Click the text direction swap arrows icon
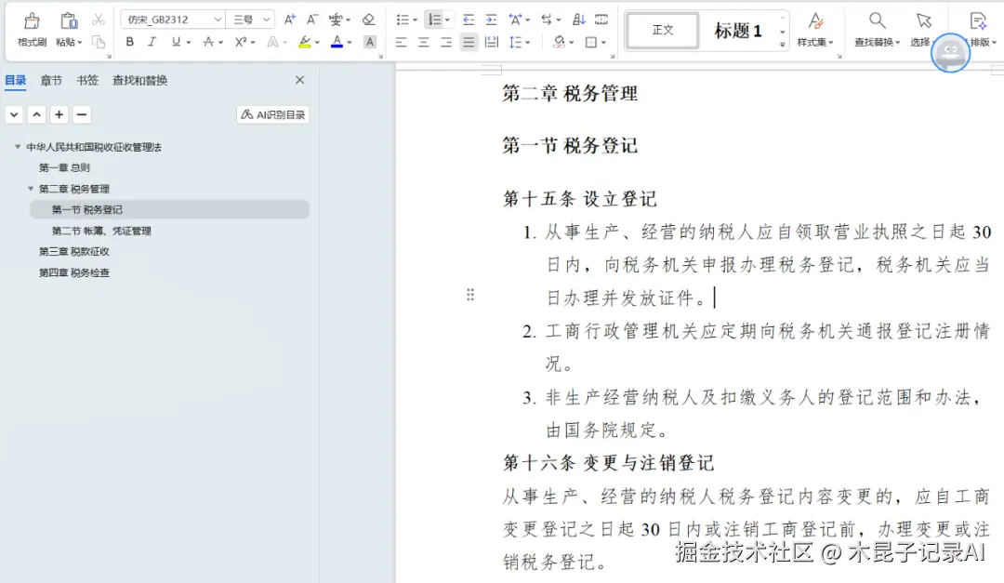 (547, 20)
